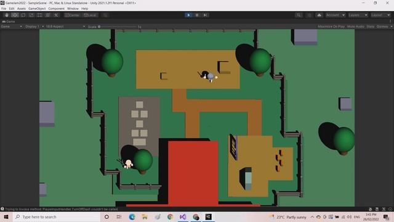Open the Display 1 dropdown

[x=34, y=27]
